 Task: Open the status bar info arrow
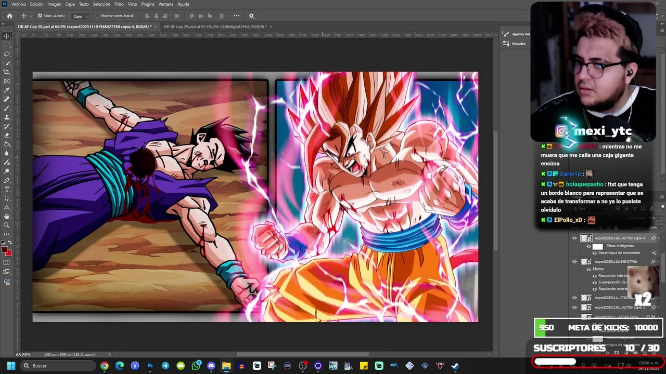109,355
